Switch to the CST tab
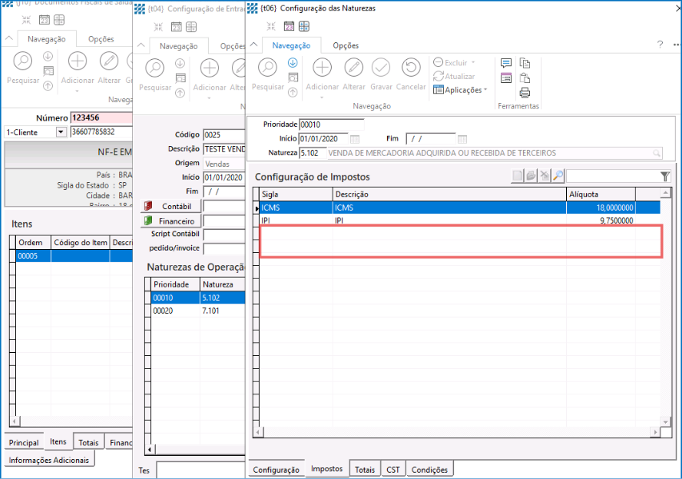The height and width of the screenshot is (479, 682). point(393,469)
